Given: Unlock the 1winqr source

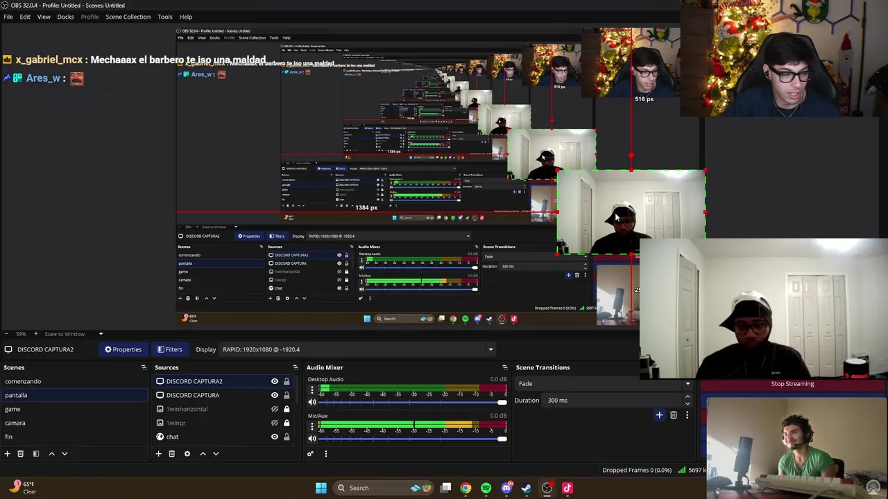Looking at the screenshot, I should 286,423.
